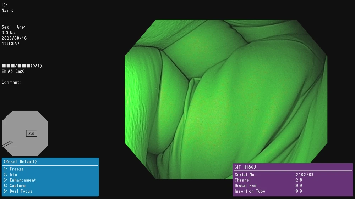Click the 2.8 channel size box

tap(31, 133)
